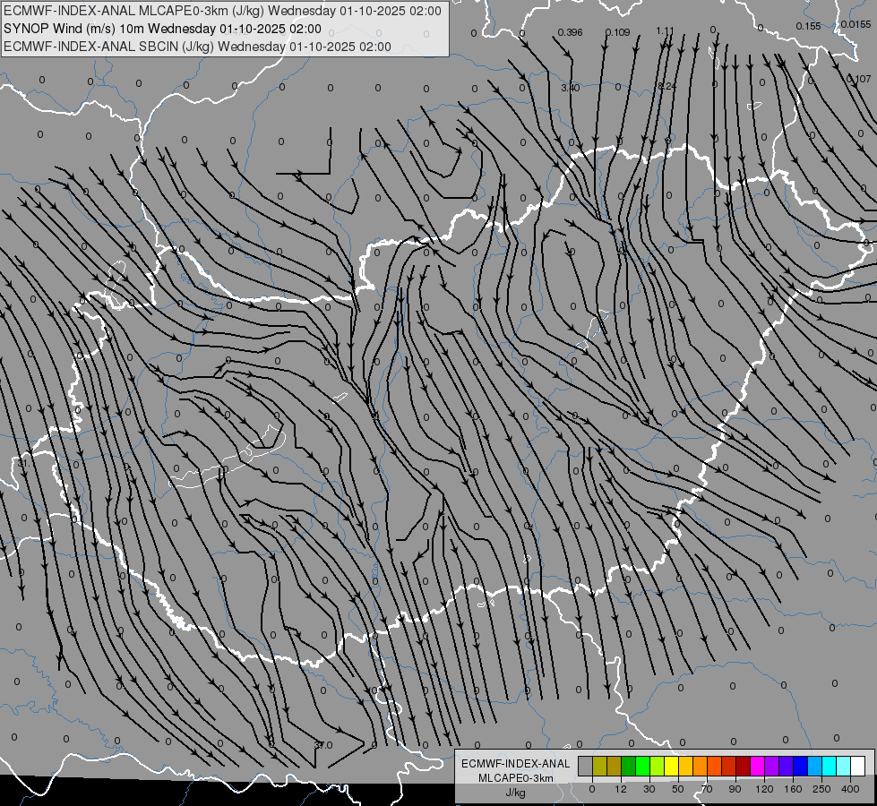Click the legend tick value 30

649,789
